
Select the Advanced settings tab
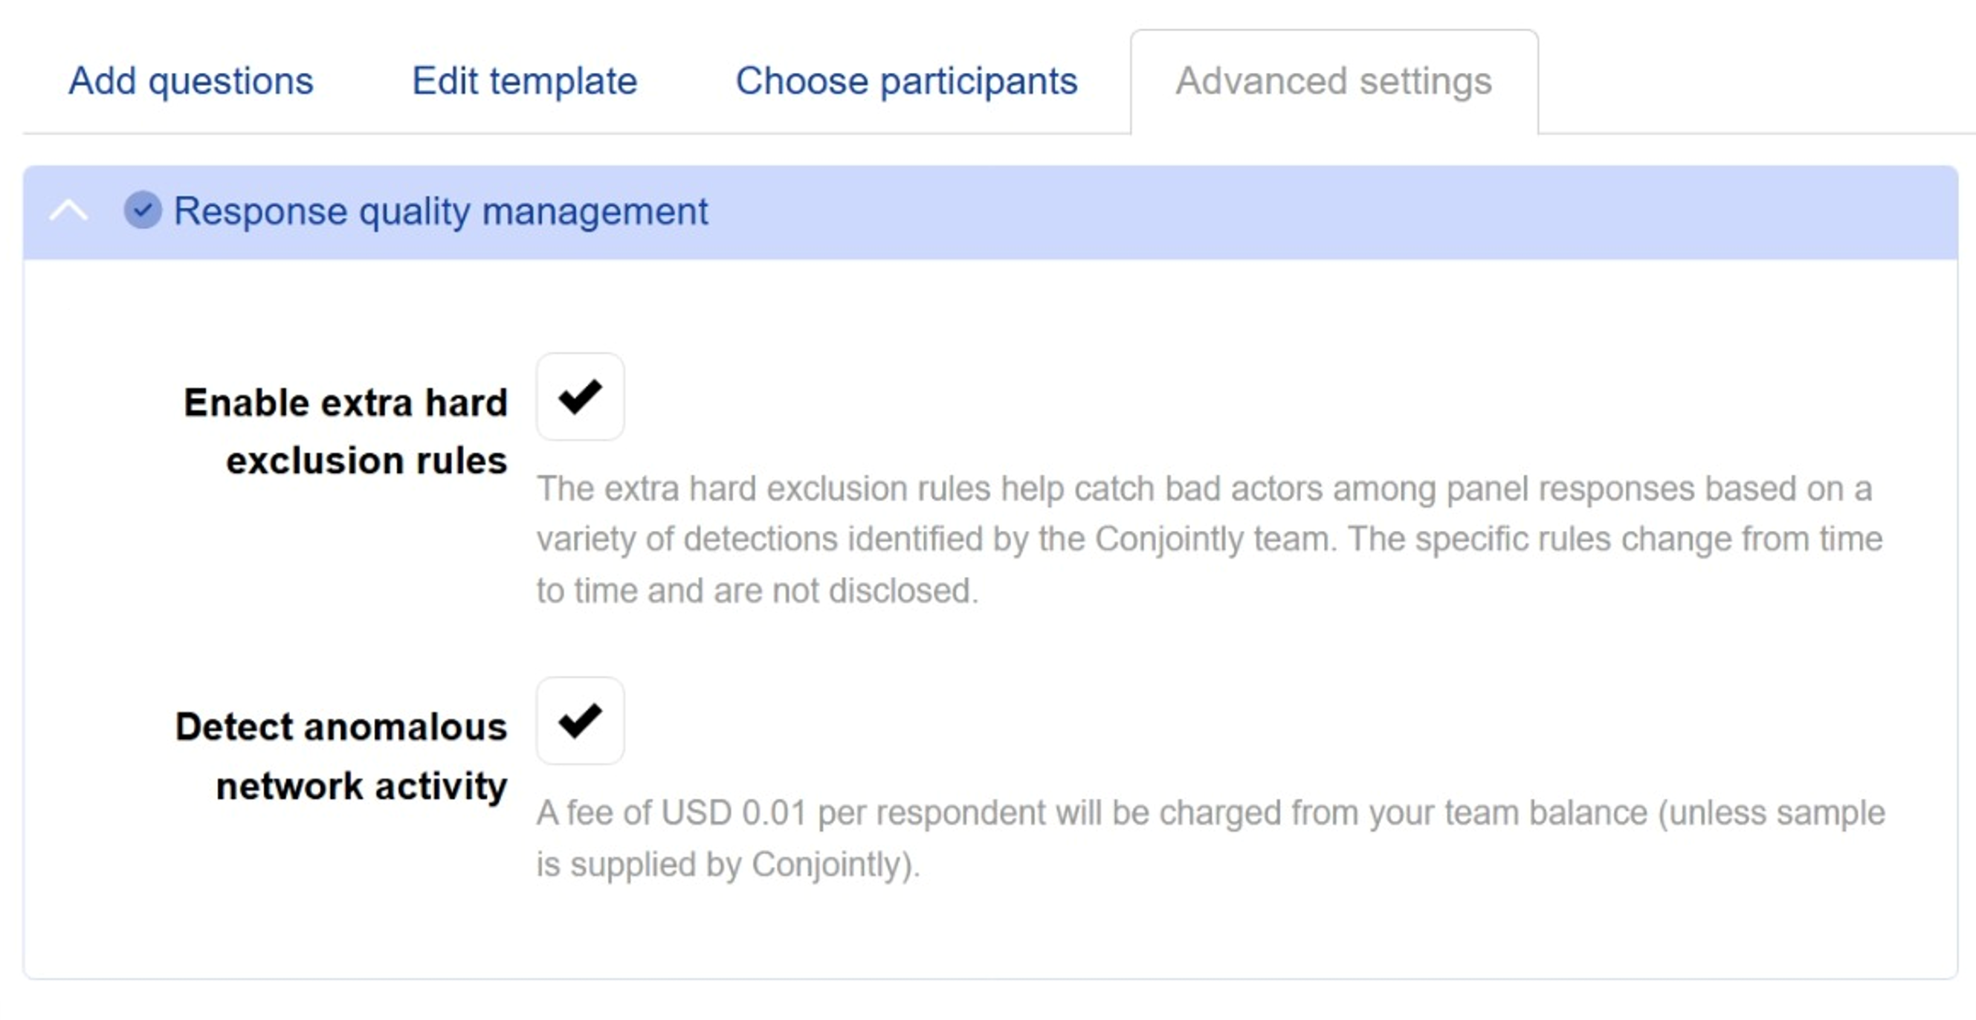[x=1333, y=81]
